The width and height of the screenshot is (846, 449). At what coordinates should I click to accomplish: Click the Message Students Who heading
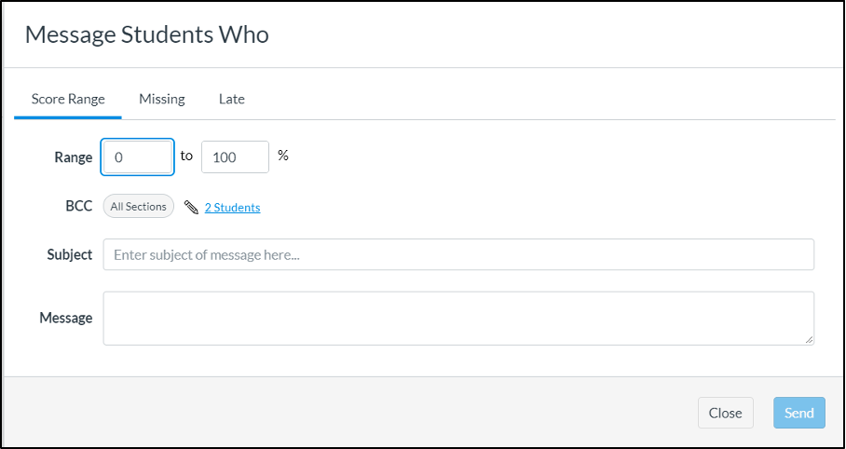click(x=147, y=35)
